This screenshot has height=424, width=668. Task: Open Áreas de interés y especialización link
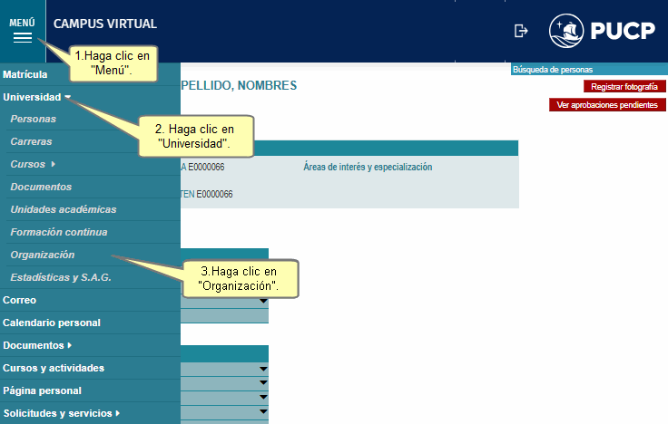click(x=368, y=168)
